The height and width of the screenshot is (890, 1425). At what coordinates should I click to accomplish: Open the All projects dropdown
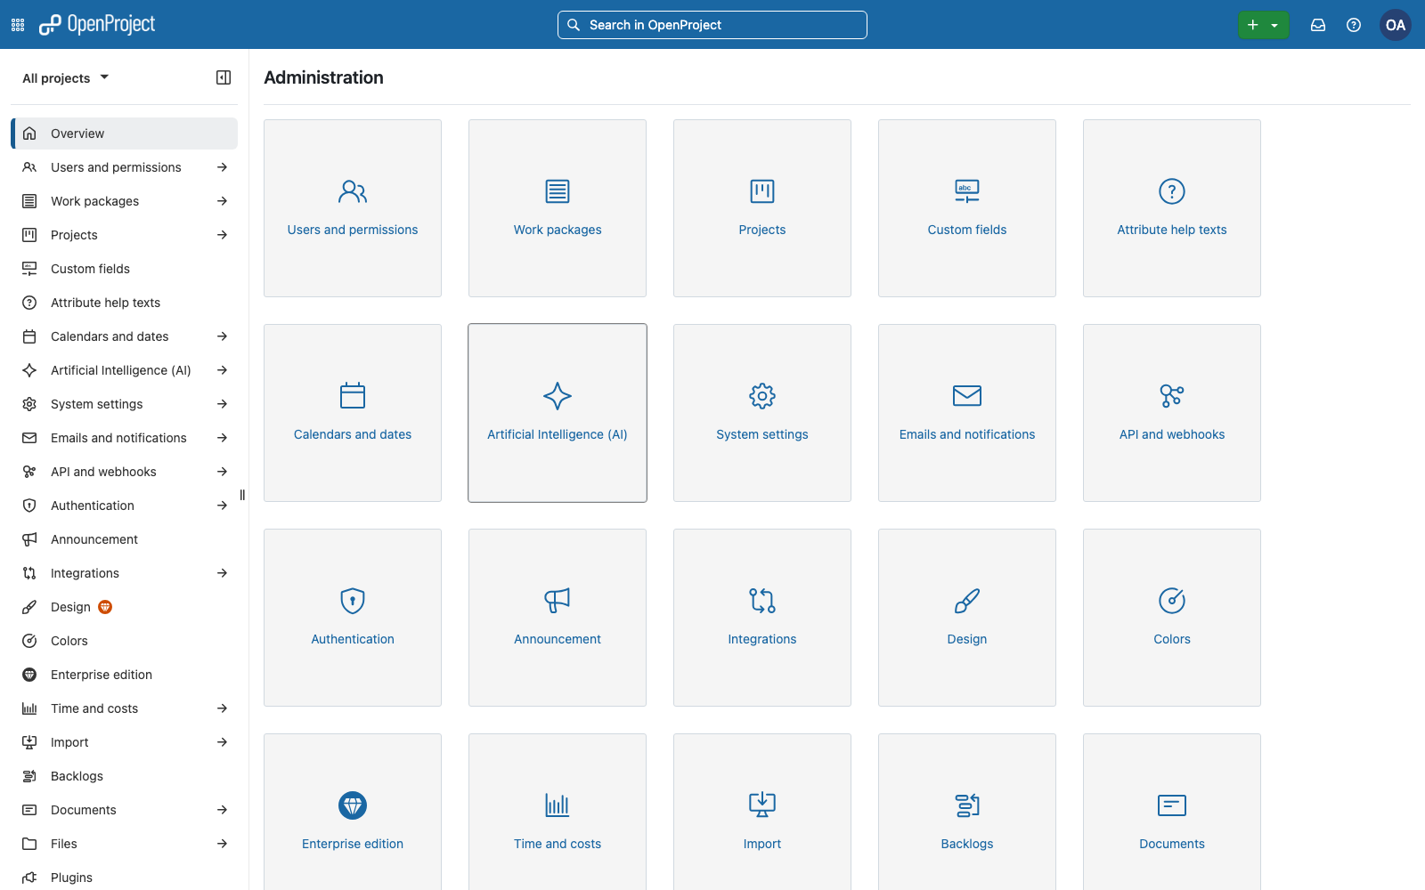coord(66,77)
